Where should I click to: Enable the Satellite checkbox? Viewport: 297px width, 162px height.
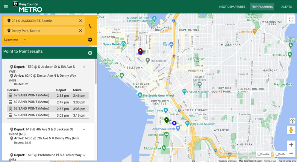click(x=259, y=154)
